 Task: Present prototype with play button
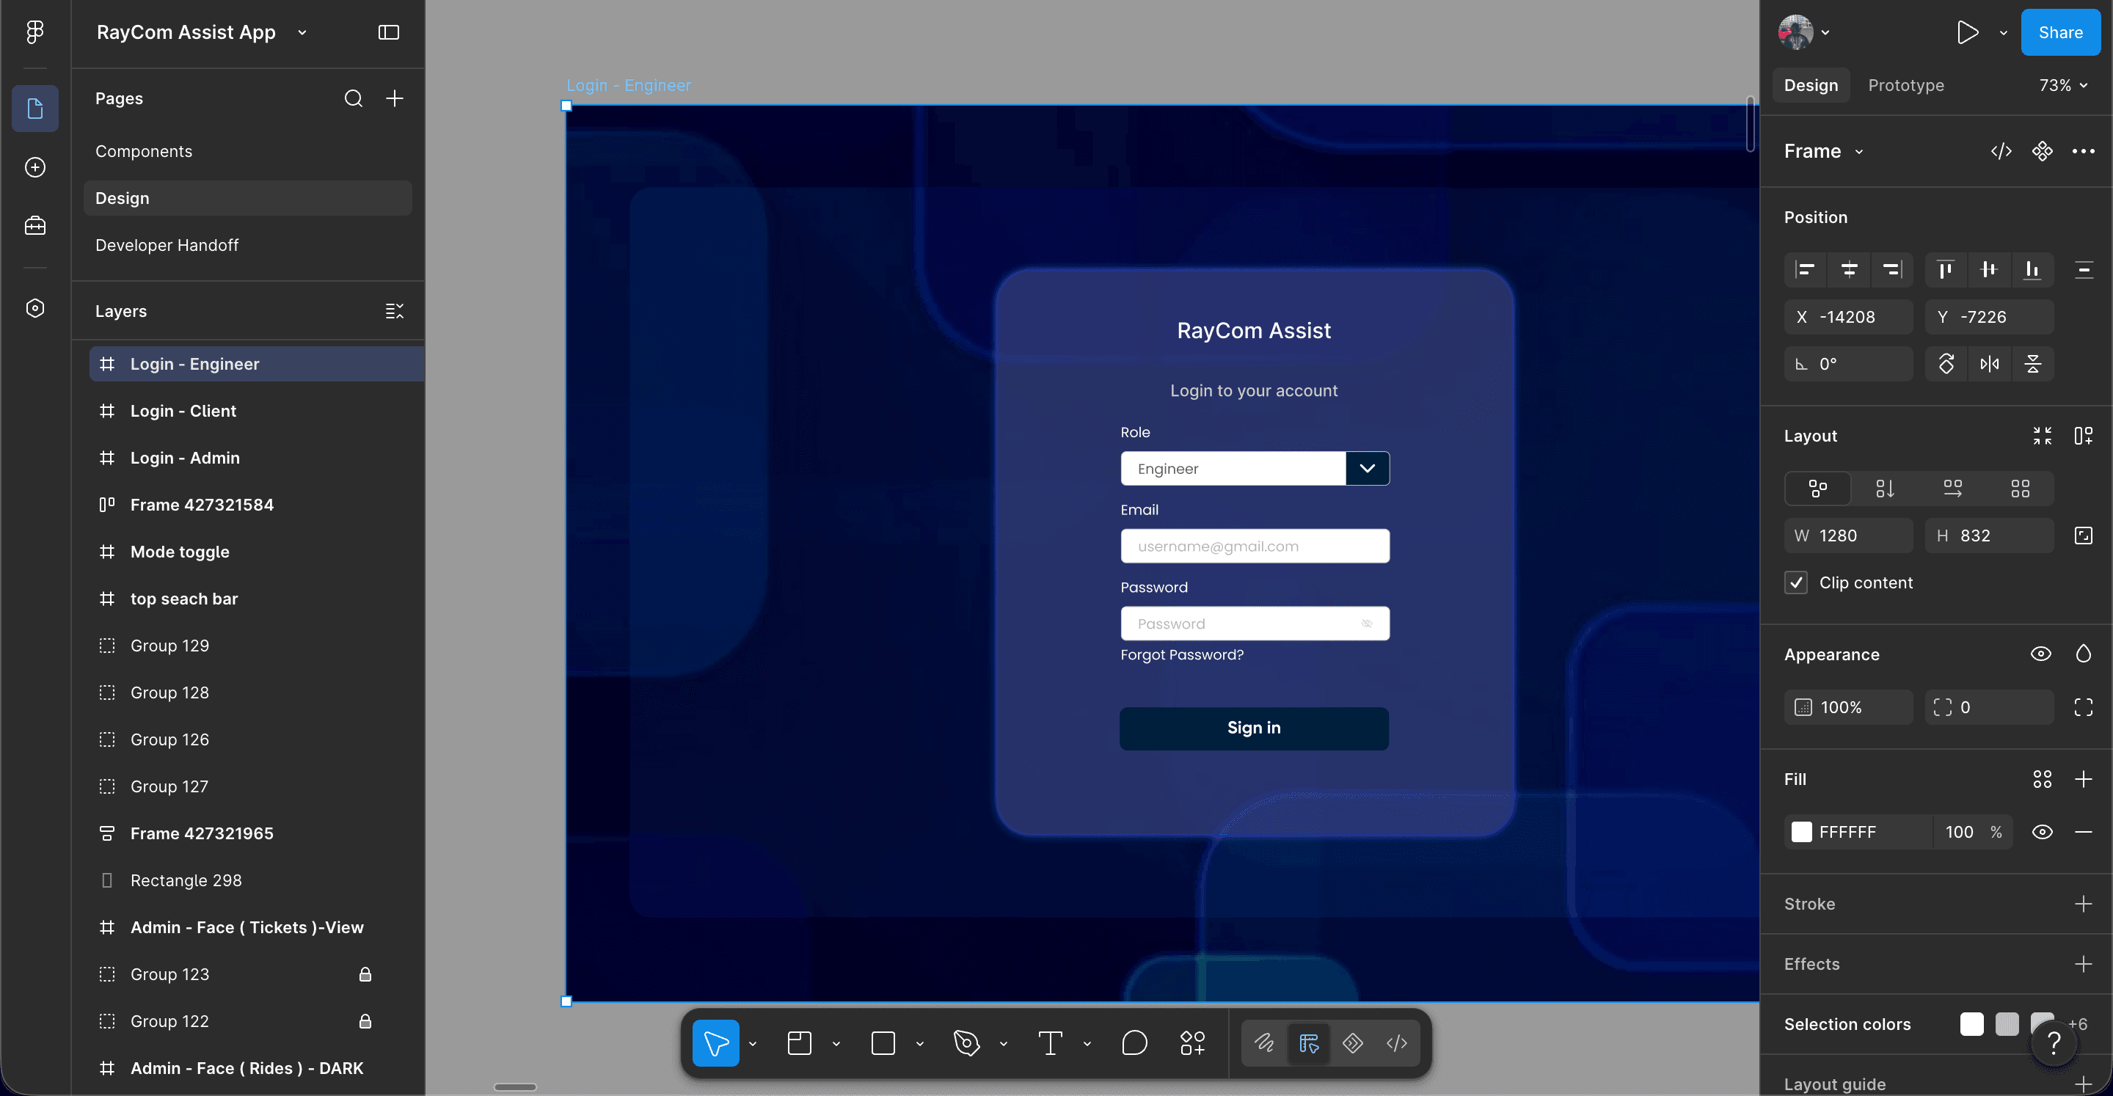click(x=1966, y=32)
